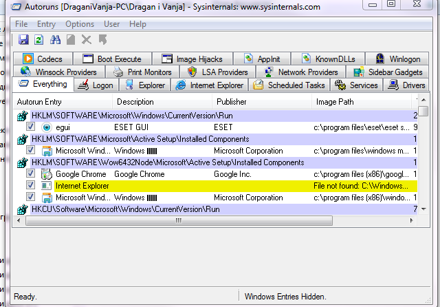This screenshot has height=307, width=440.
Task: Click the Refresh toolbar icon
Action: tap(38, 40)
